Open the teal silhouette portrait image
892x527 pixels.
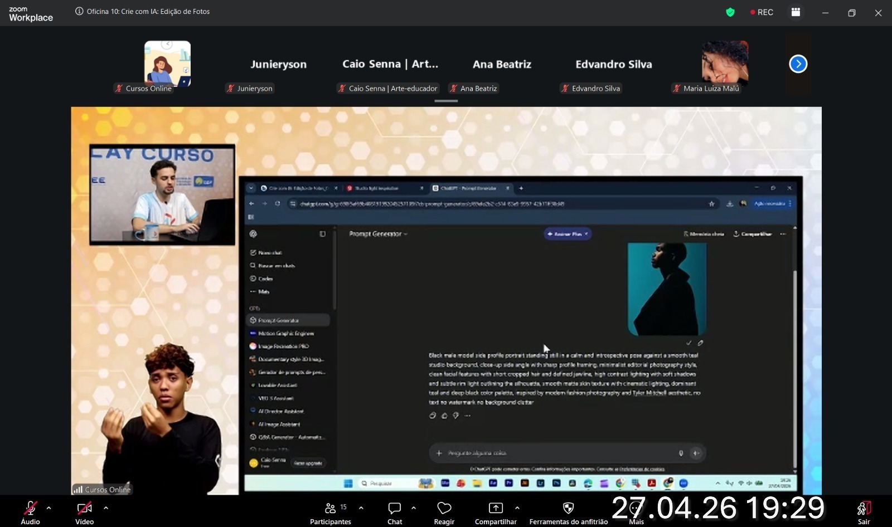coord(667,289)
